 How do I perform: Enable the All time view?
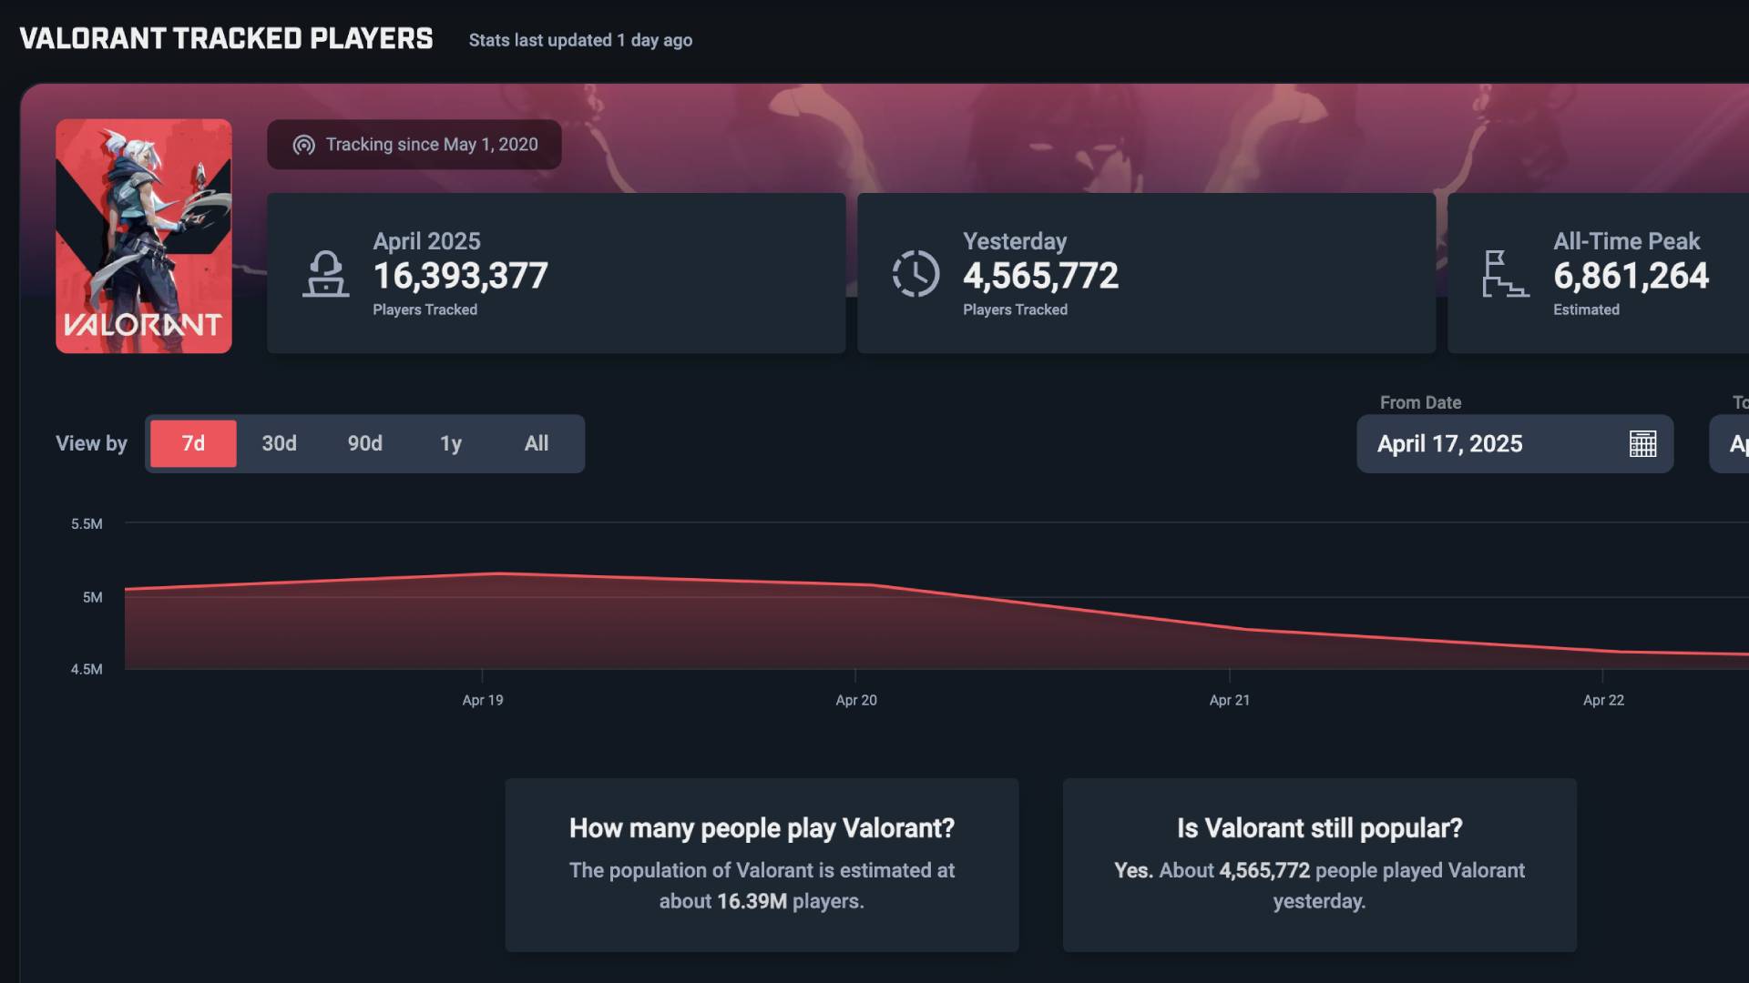point(536,443)
